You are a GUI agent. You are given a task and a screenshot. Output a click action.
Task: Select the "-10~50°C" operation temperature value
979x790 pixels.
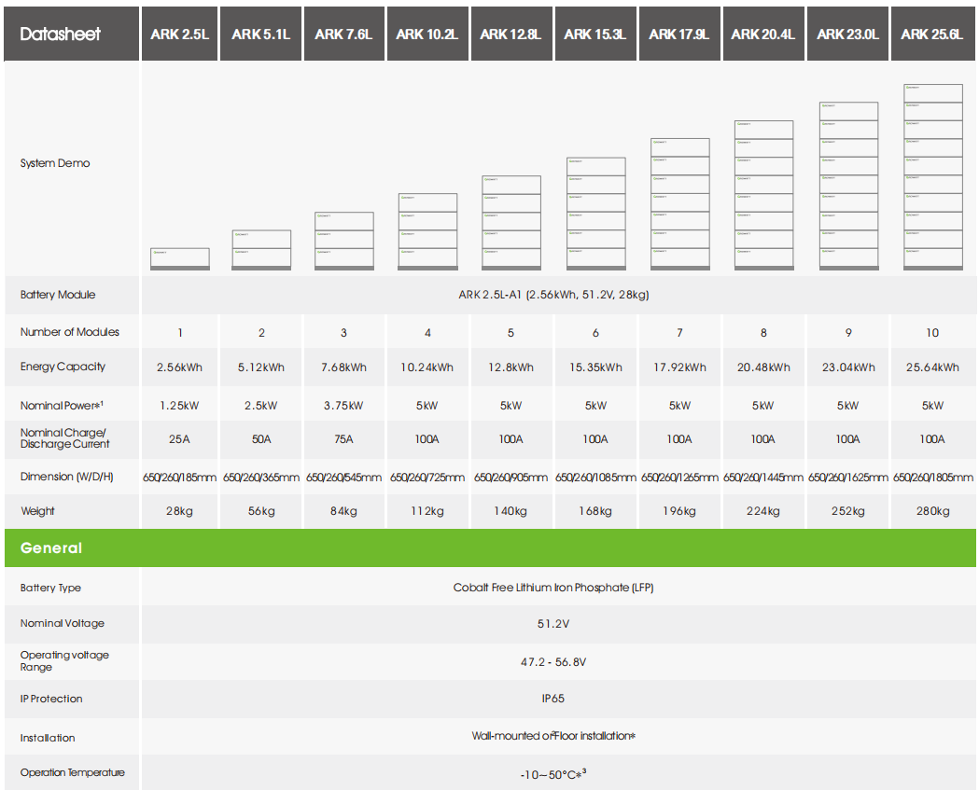(x=553, y=774)
